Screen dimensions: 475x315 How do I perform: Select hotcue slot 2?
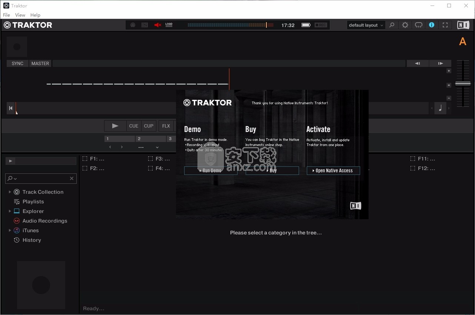coord(151,139)
